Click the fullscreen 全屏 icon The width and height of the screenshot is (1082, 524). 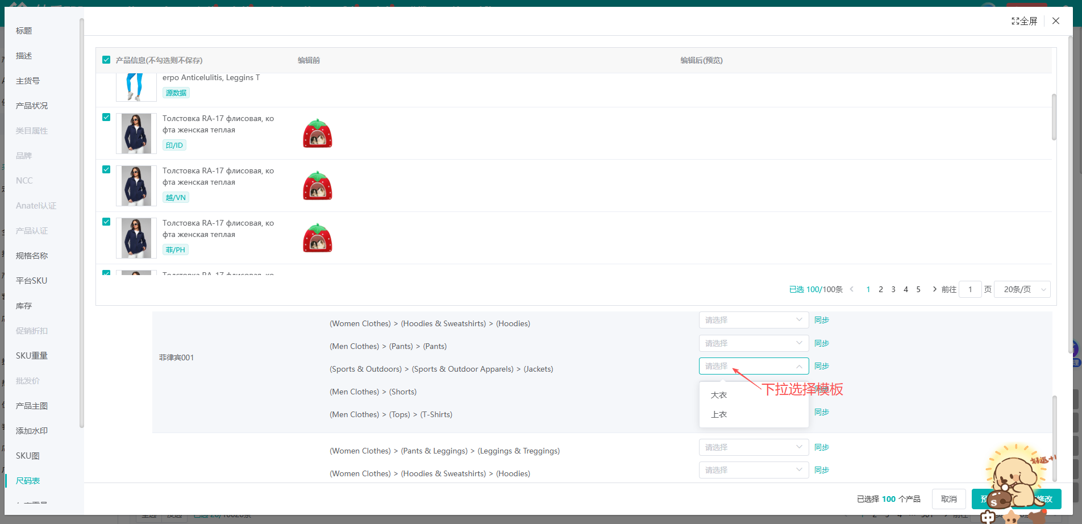click(1024, 21)
